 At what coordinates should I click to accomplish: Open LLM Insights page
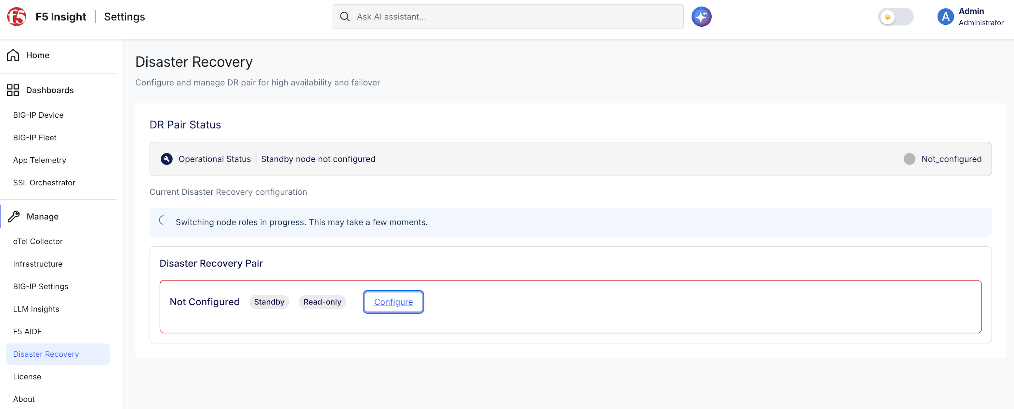point(36,309)
